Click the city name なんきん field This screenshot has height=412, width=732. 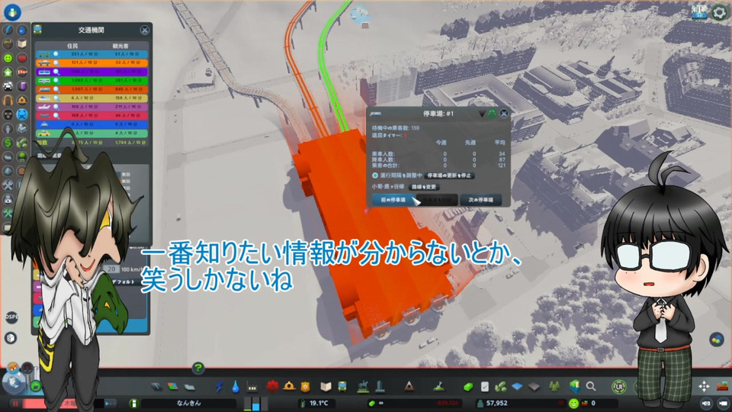[x=188, y=403]
